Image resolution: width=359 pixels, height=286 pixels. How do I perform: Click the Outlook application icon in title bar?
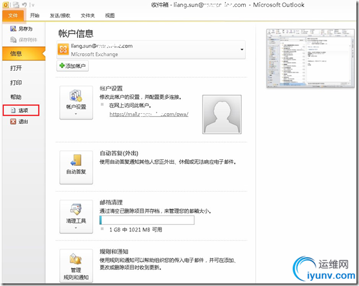pos(6,4)
